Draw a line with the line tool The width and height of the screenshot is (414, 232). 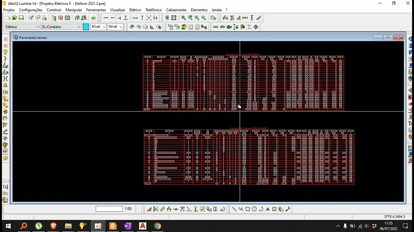click(x=234, y=209)
